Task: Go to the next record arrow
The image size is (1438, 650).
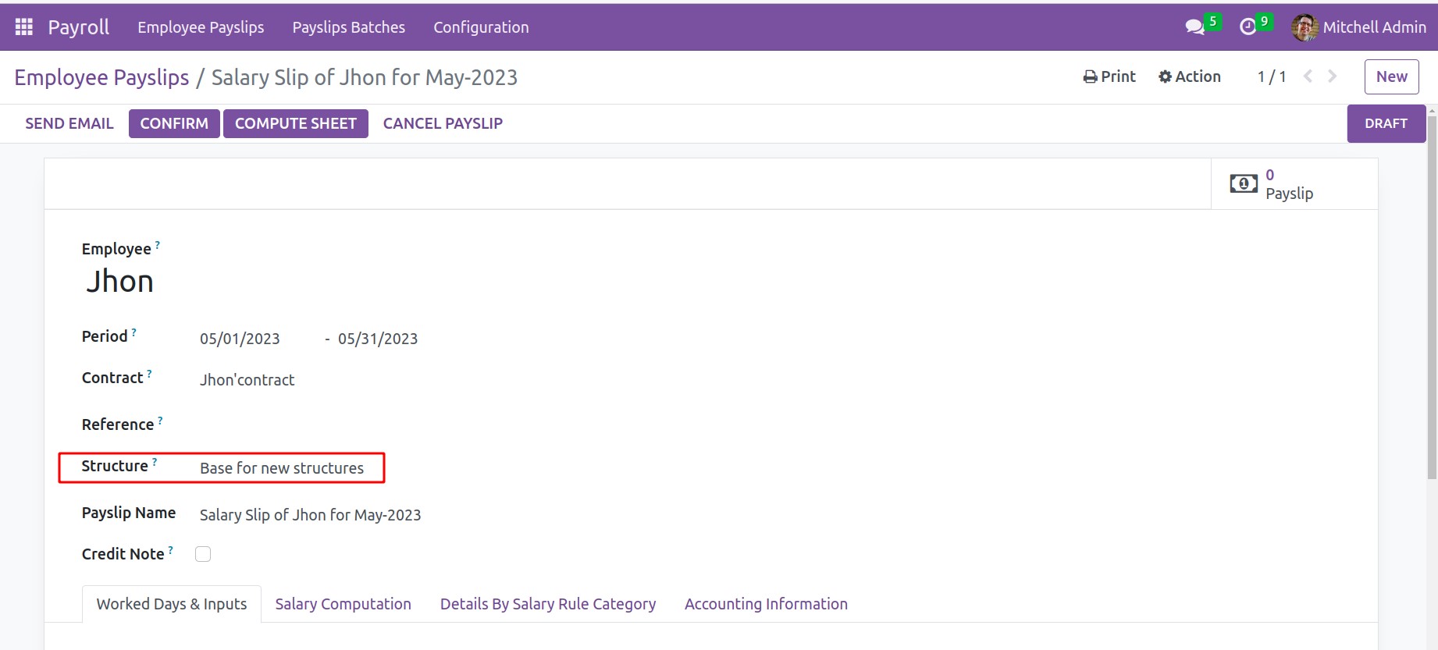Action: (x=1333, y=76)
